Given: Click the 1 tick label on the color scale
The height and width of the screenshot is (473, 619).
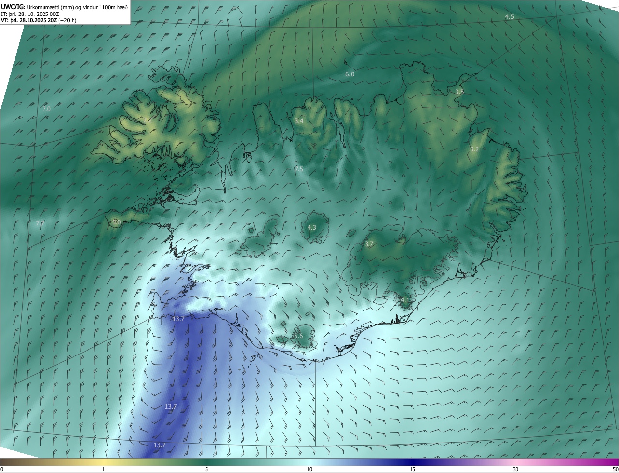Looking at the screenshot, I should click(103, 469).
